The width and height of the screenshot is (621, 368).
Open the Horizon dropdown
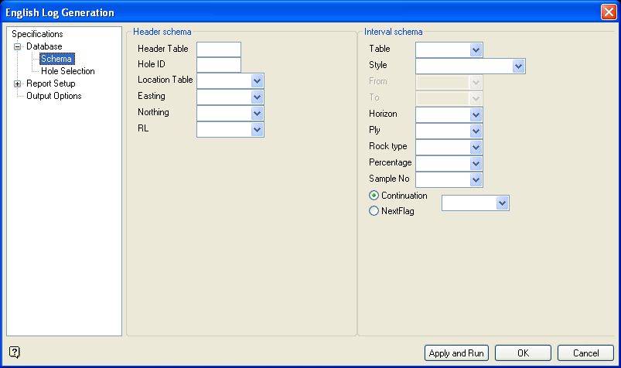click(476, 115)
